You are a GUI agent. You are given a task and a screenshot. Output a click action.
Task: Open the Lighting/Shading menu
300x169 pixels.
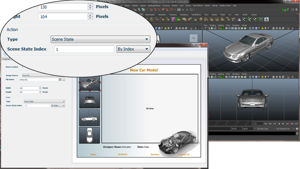pos(154,6)
